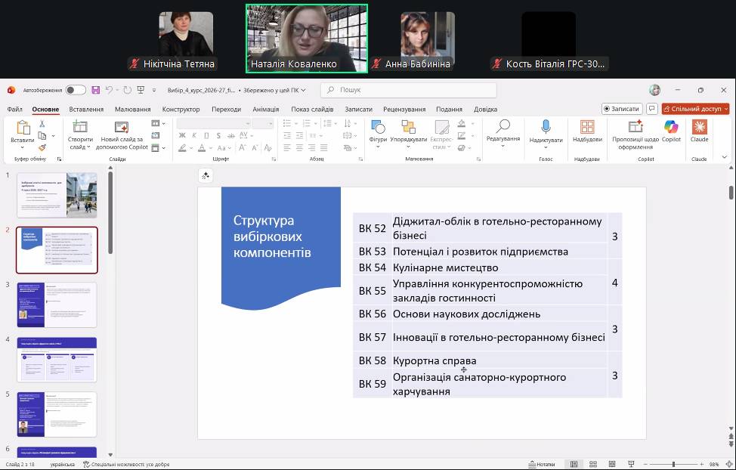The width and height of the screenshot is (736, 470).
Task: Toggle Notes (Нотатки) pane
Action: [x=541, y=464]
